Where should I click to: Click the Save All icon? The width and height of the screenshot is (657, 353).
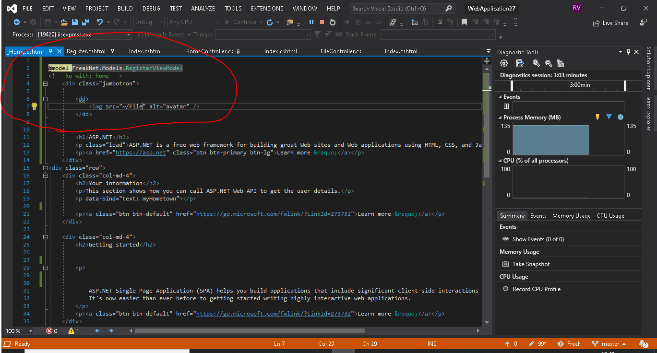coord(85,22)
